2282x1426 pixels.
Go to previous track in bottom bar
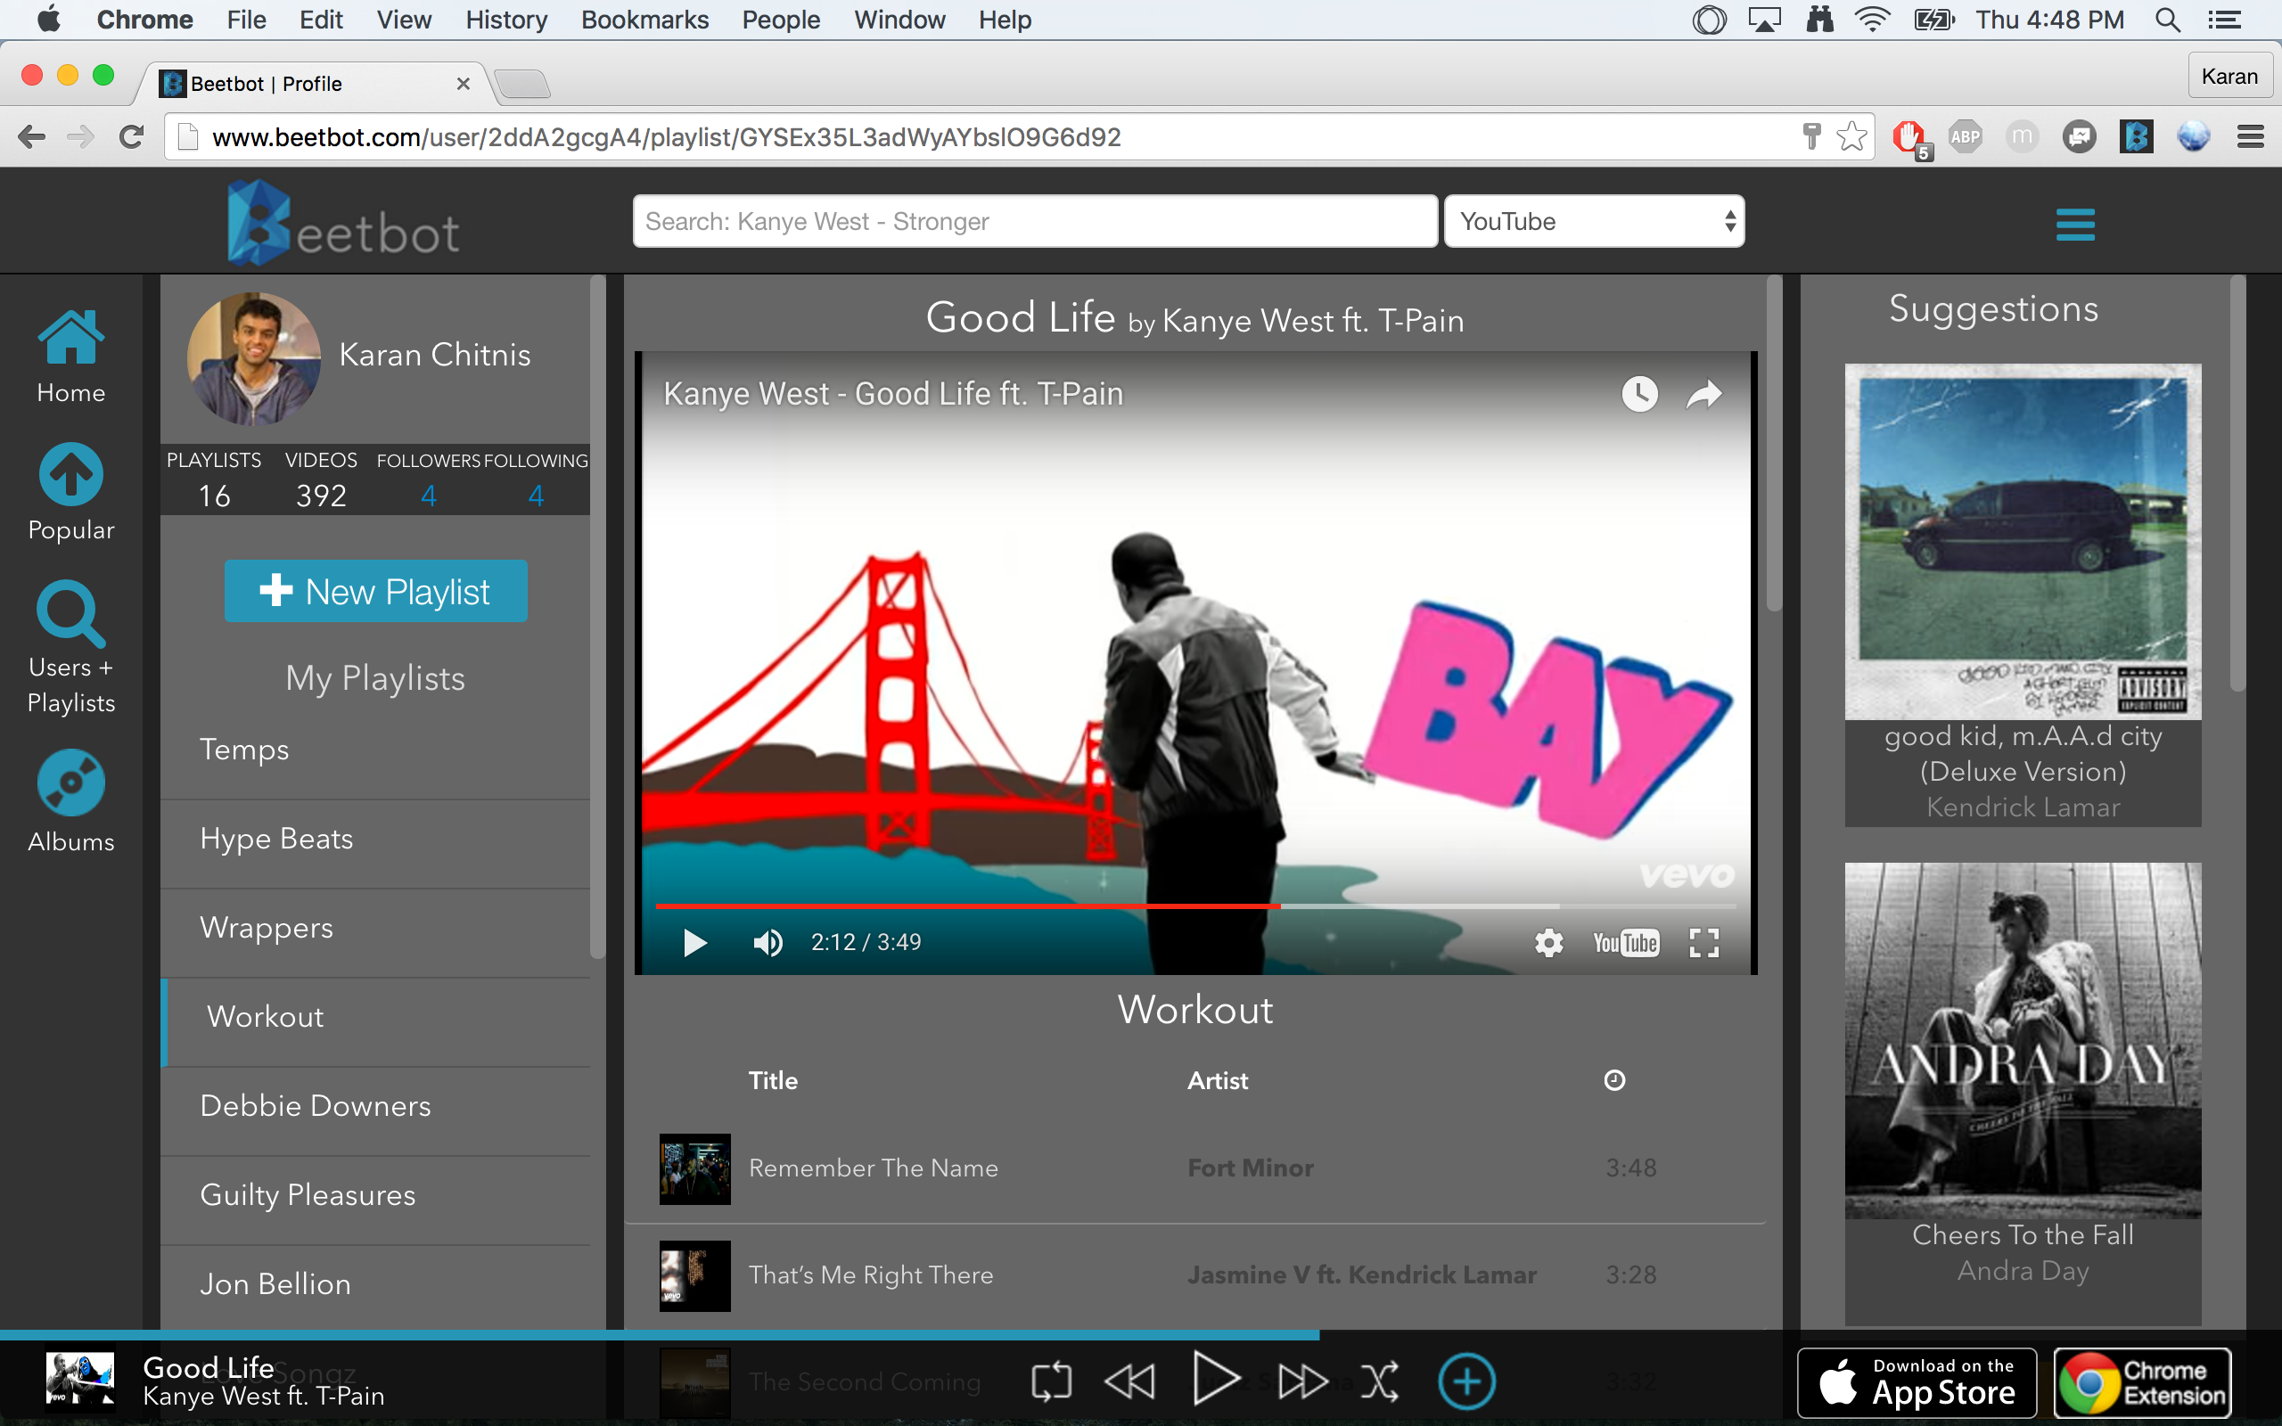pyautogui.click(x=1129, y=1381)
